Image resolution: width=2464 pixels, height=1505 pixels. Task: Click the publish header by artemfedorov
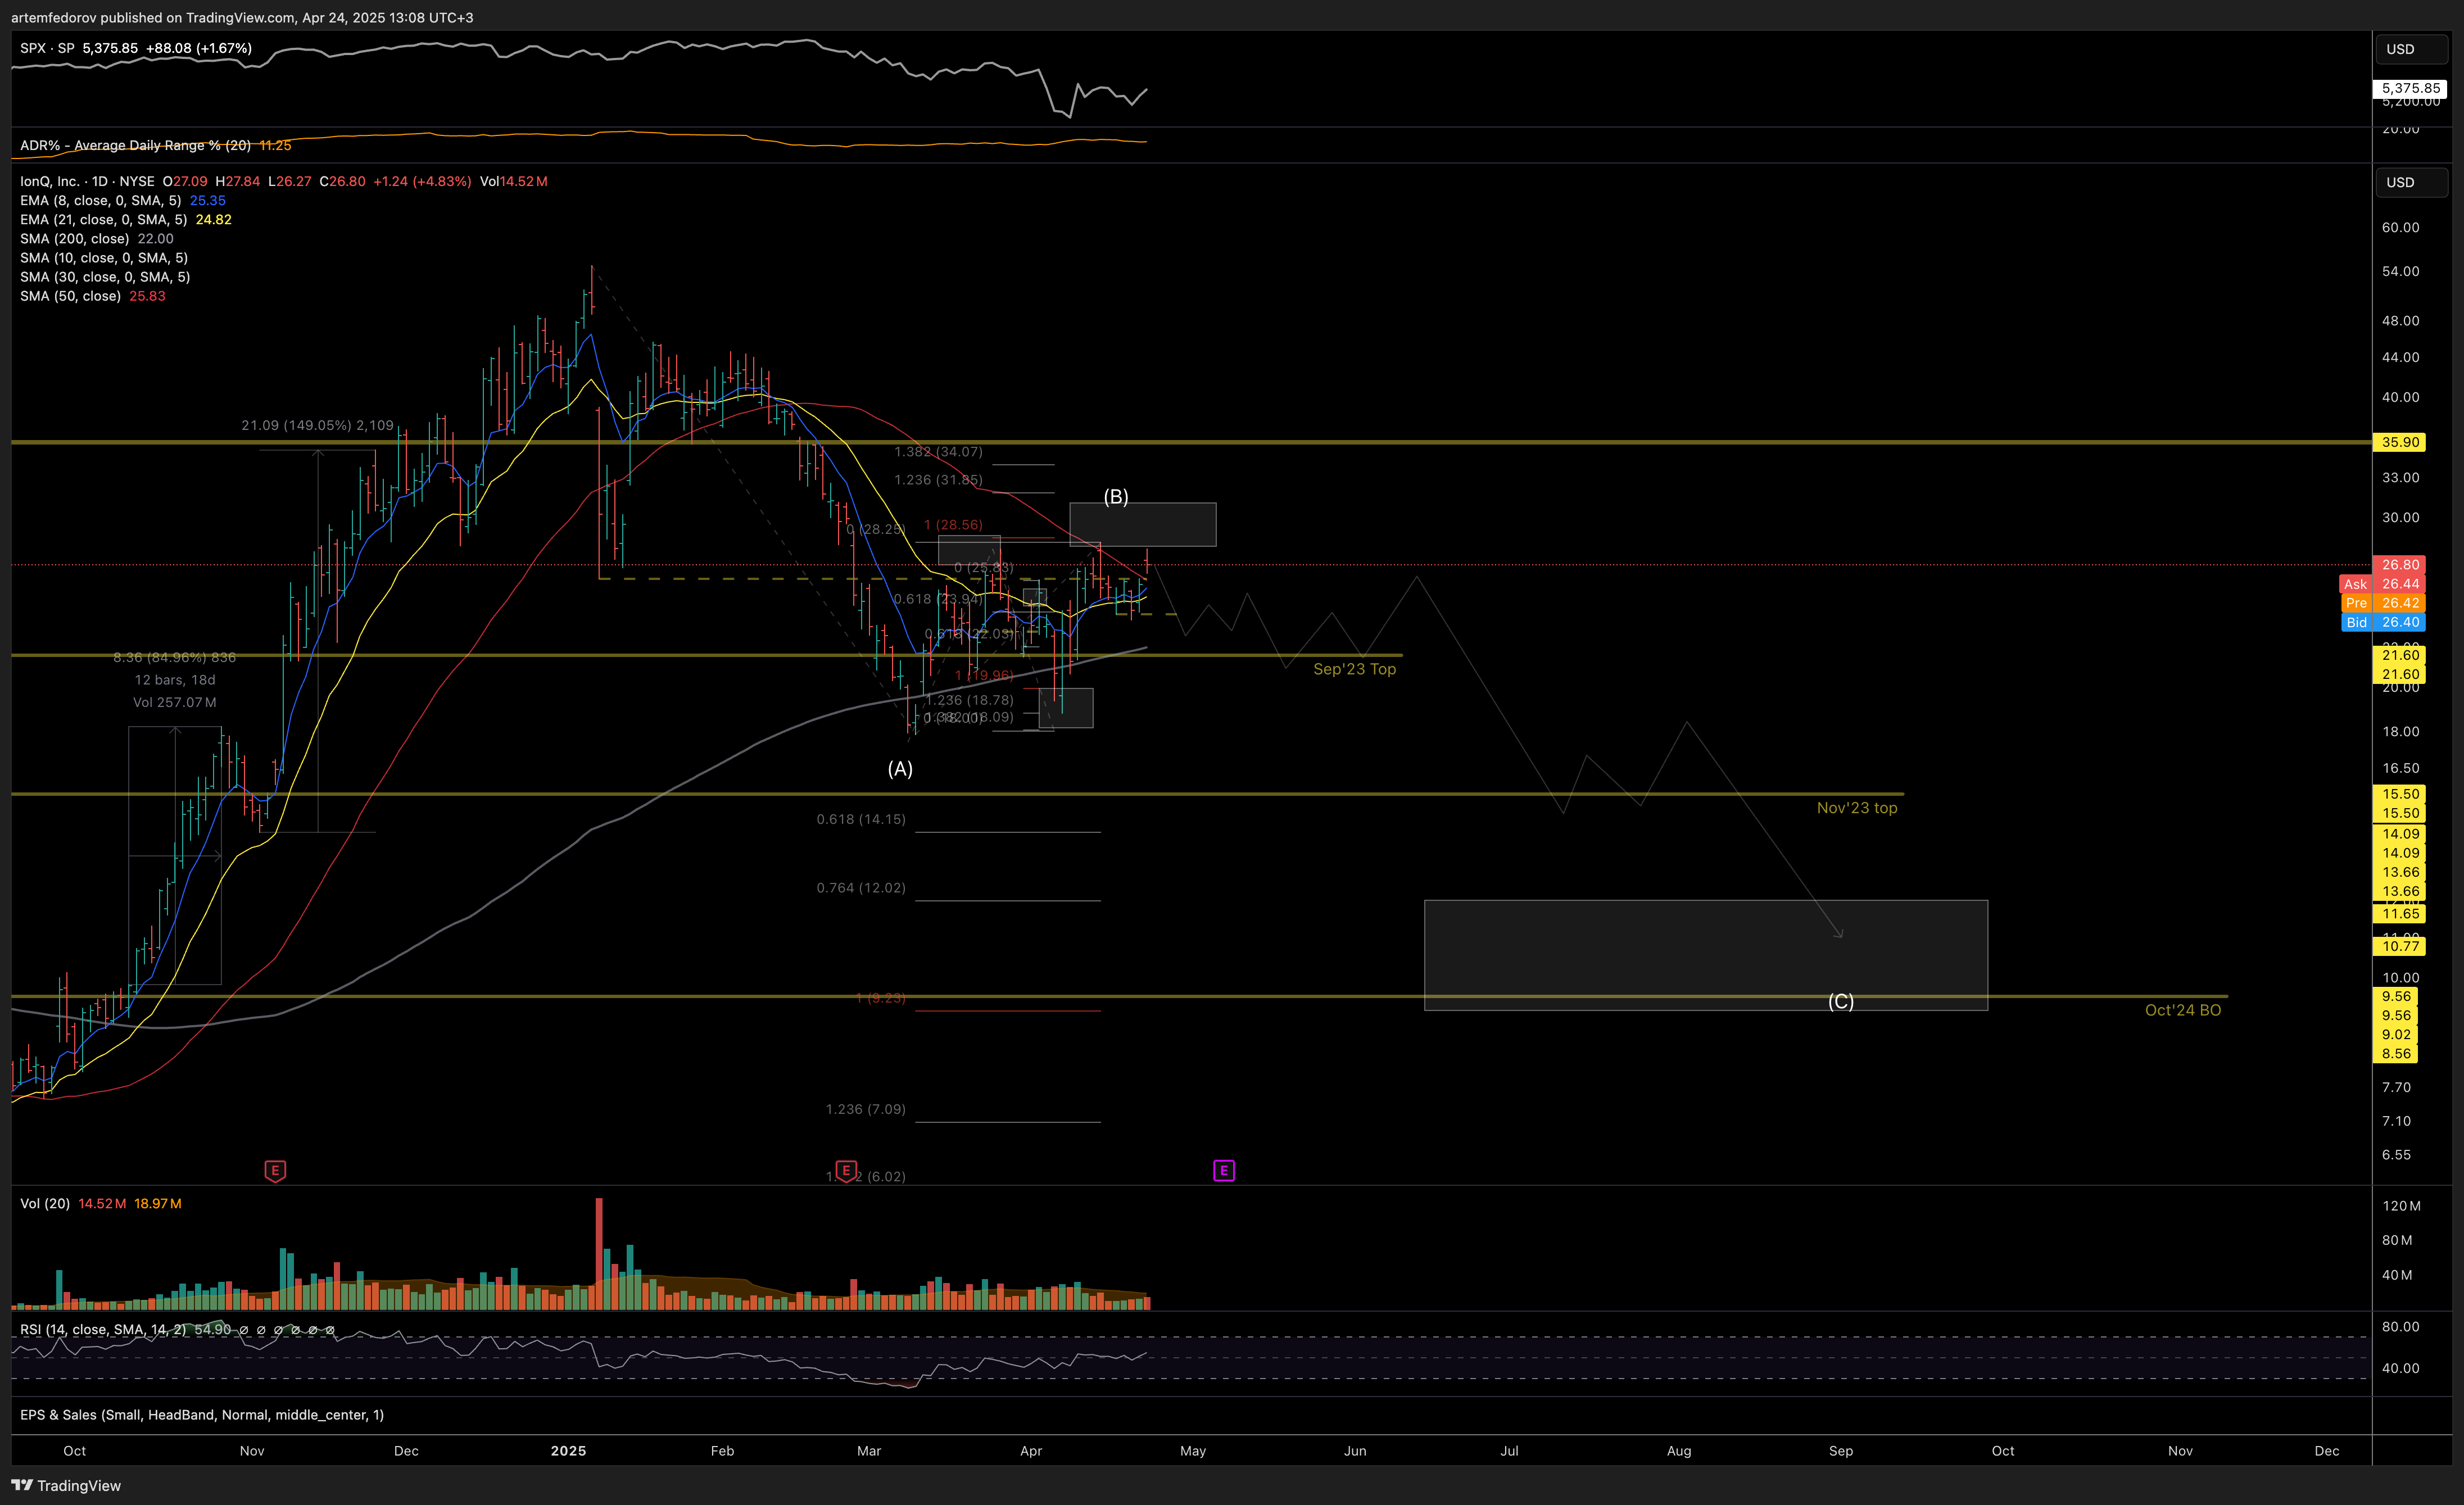point(242,17)
